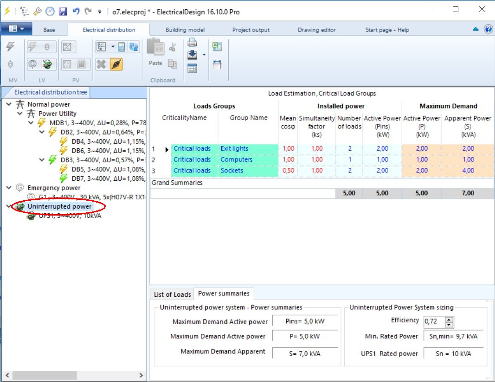Image resolution: width=495 pixels, height=382 pixels.
Task: Click the red X delete icon
Action: pyautogui.click(x=101, y=64)
